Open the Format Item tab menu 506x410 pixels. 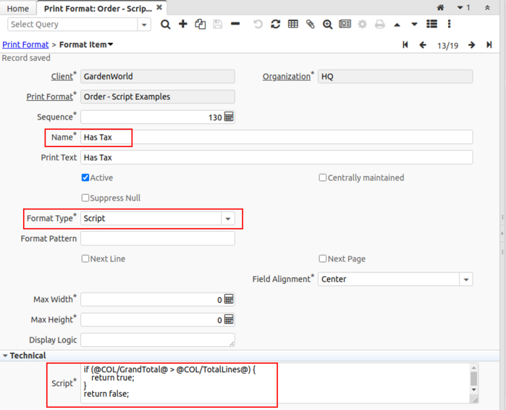click(110, 45)
